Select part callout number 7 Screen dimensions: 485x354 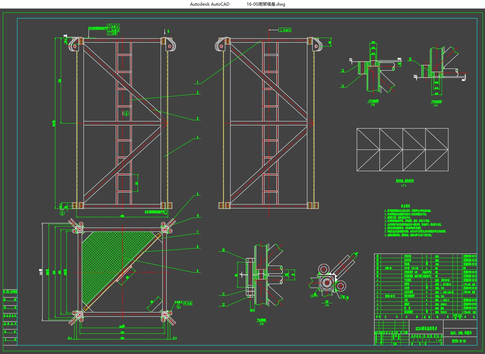[x=198, y=233]
